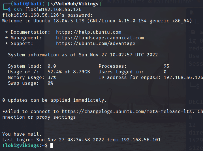Click the enp0s3 IP address 192.168.56.126
203x151 pixels.
[x=183, y=78]
